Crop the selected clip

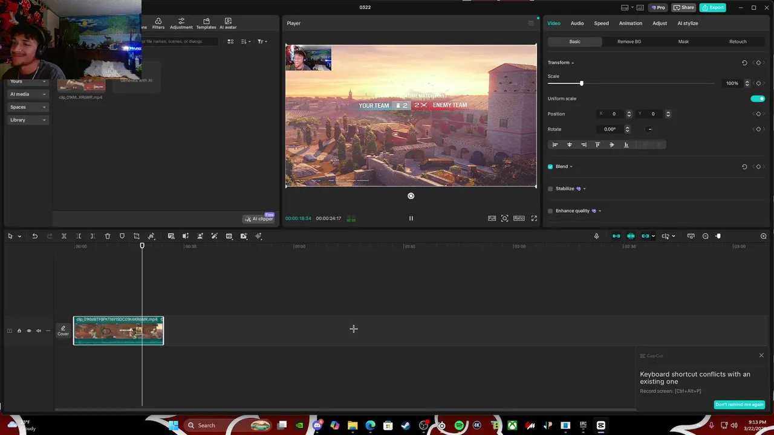[137, 236]
